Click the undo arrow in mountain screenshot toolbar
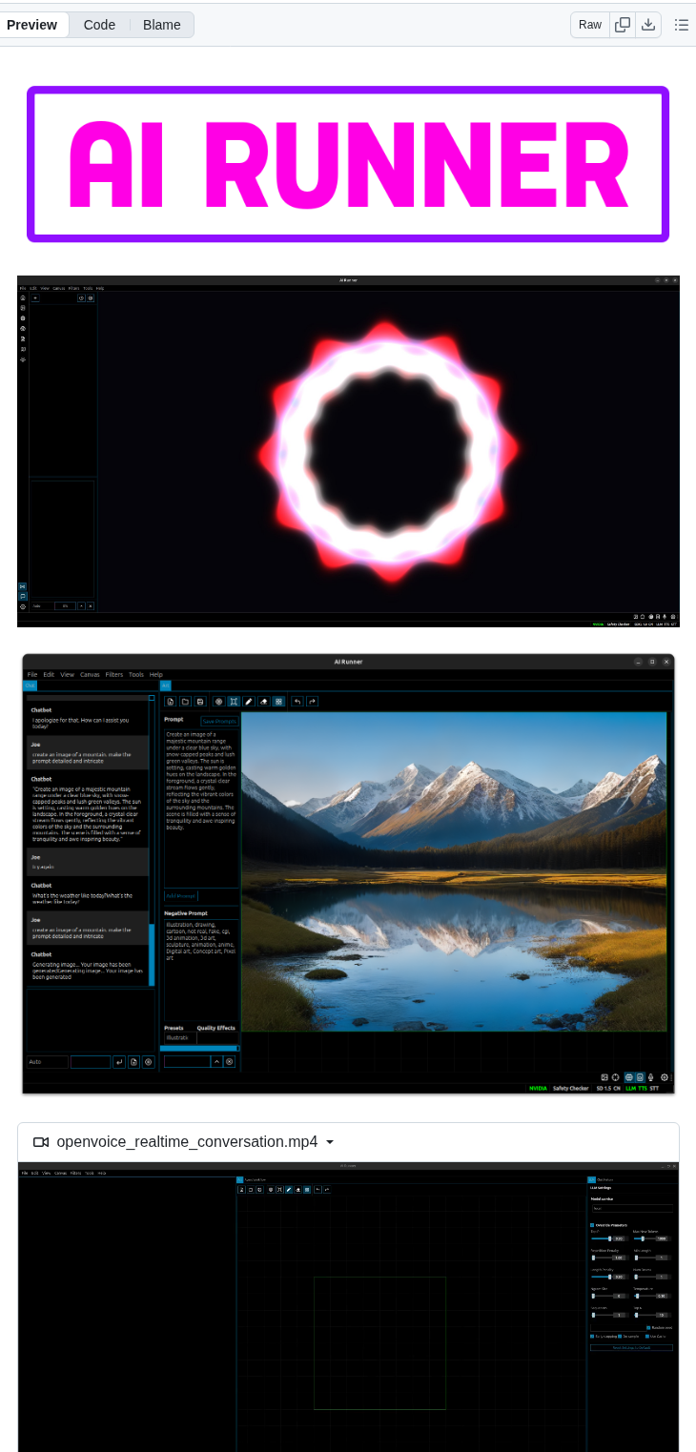 click(297, 702)
